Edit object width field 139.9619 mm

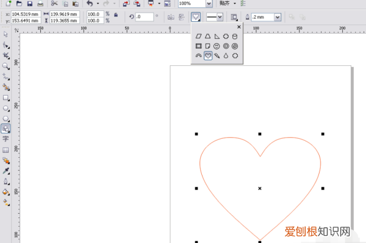[65, 14]
